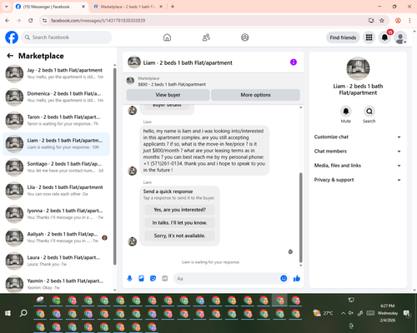This screenshot has width=417, height=333.
Task: Open Yasmin's apartment conversation
Action: click(x=57, y=284)
